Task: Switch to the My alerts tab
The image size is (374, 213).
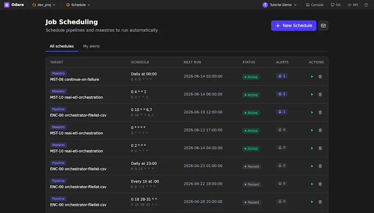Action: tap(91, 46)
